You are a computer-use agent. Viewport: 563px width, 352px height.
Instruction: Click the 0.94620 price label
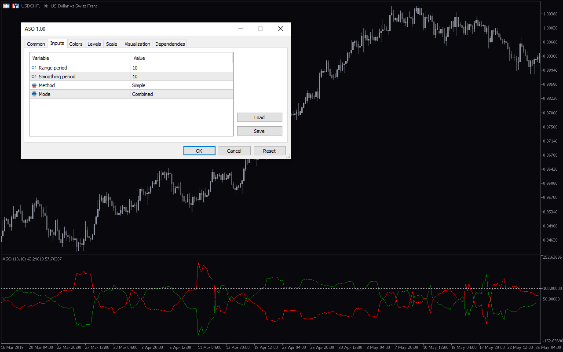[x=551, y=240]
